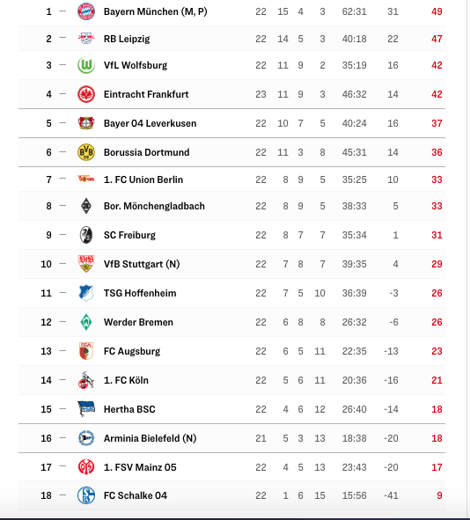The image size is (470, 520).
Task: Select the 1. FC Köln goat crest
Action: pos(86,380)
